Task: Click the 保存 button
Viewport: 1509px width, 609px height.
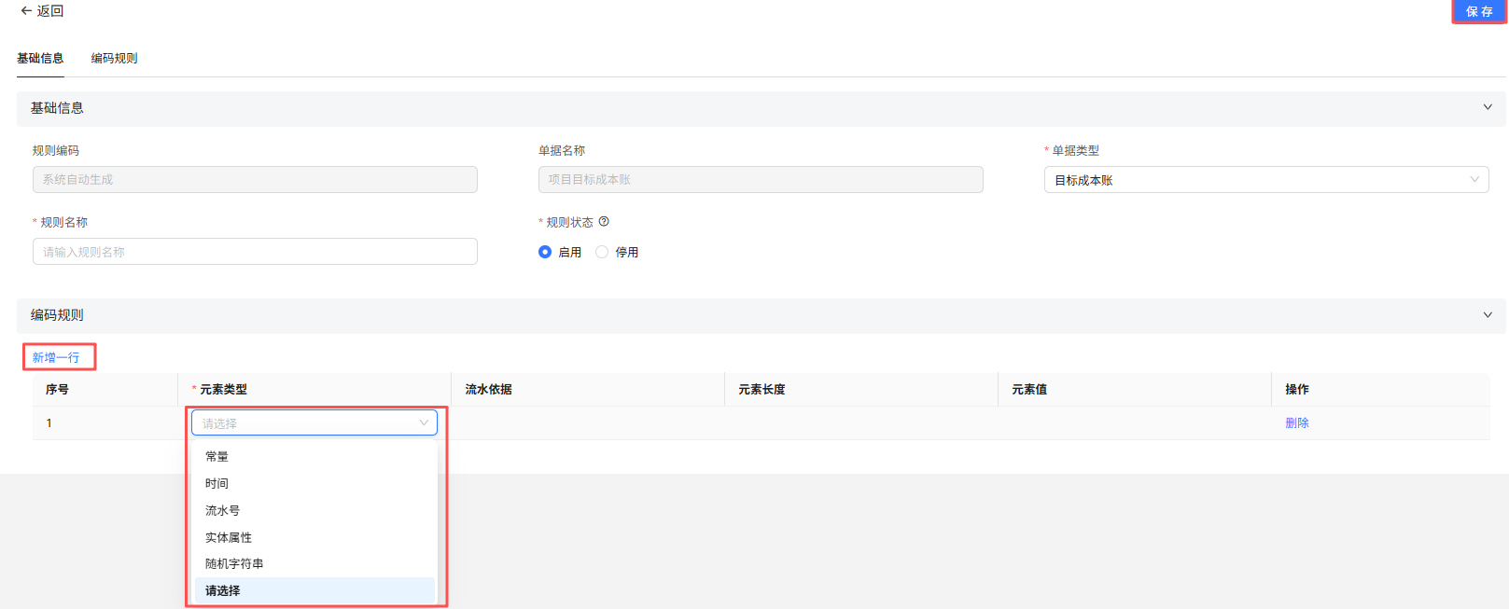Action: pyautogui.click(x=1478, y=11)
